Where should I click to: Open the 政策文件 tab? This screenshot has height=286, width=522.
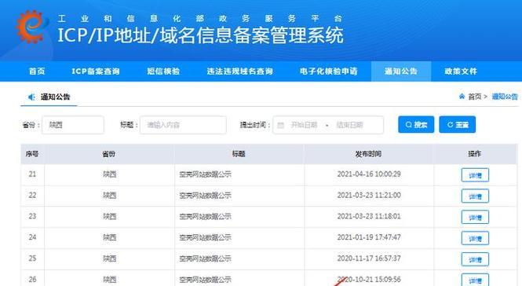(x=461, y=71)
